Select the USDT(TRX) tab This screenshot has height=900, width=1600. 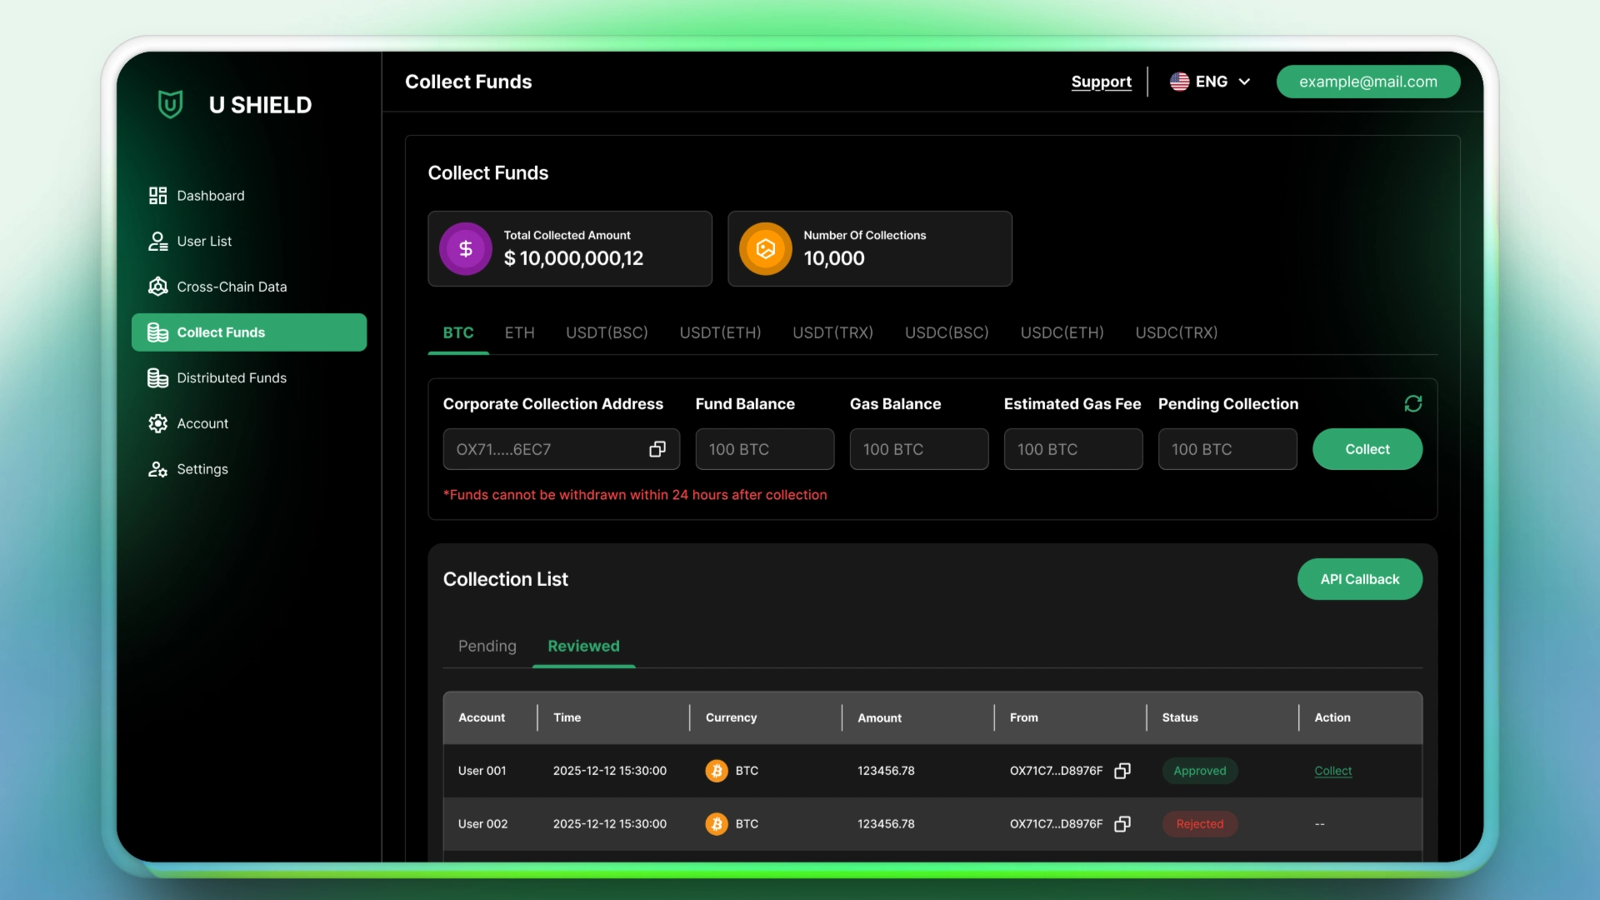tap(832, 332)
